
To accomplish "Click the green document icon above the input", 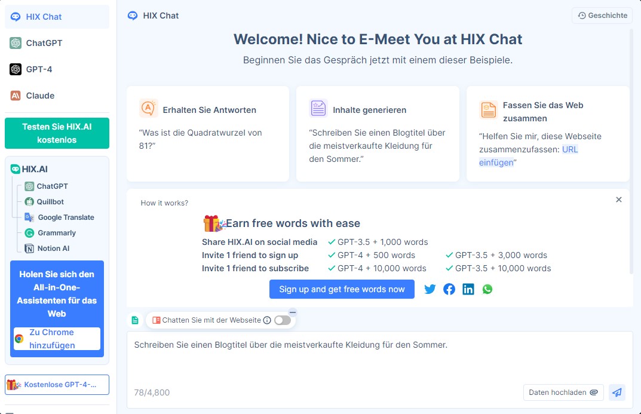I will coord(135,320).
